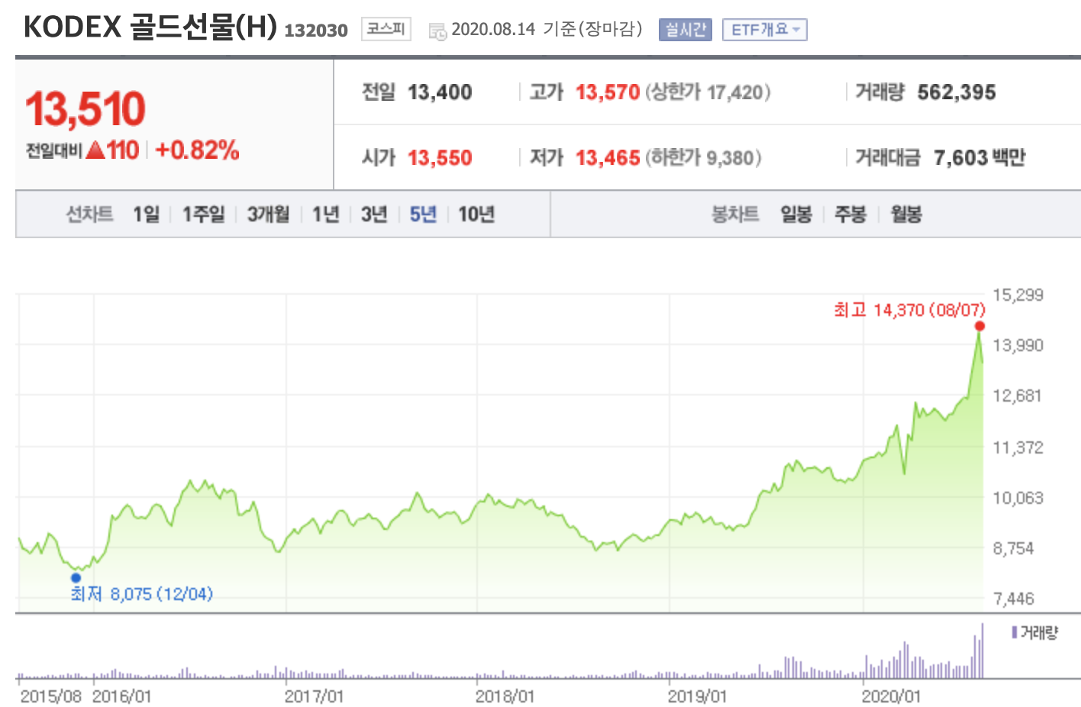The width and height of the screenshot is (1081, 707).
Task: Click the 코스피 market badge
Action: [x=386, y=29]
